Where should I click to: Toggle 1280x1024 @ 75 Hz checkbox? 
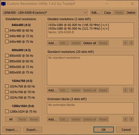(7, 112)
